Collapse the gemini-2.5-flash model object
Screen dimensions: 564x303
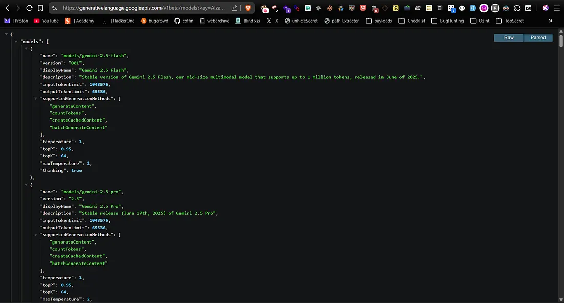click(26, 49)
